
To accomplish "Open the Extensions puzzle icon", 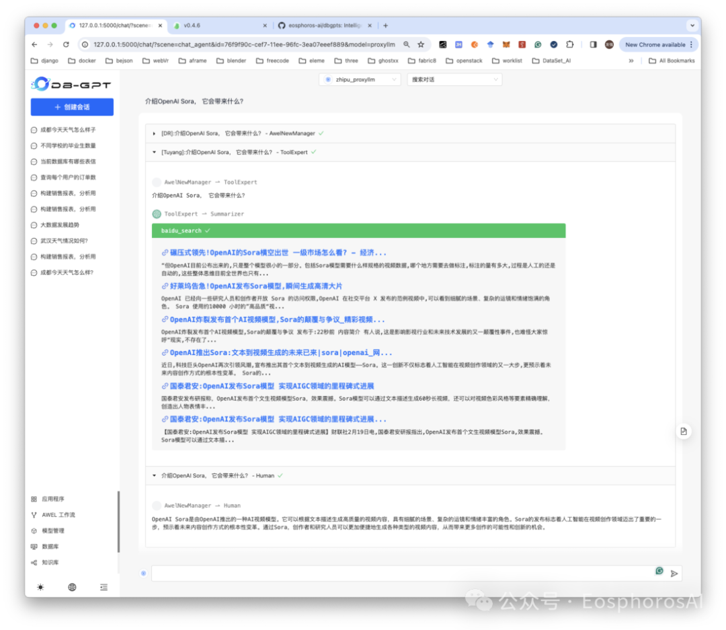I will point(570,44).
